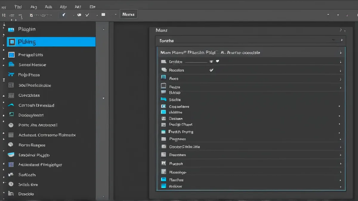Screen dimensions: 358x201
Task: Click the teal screen icon beside 'Moco'
Action: [163, 77]
